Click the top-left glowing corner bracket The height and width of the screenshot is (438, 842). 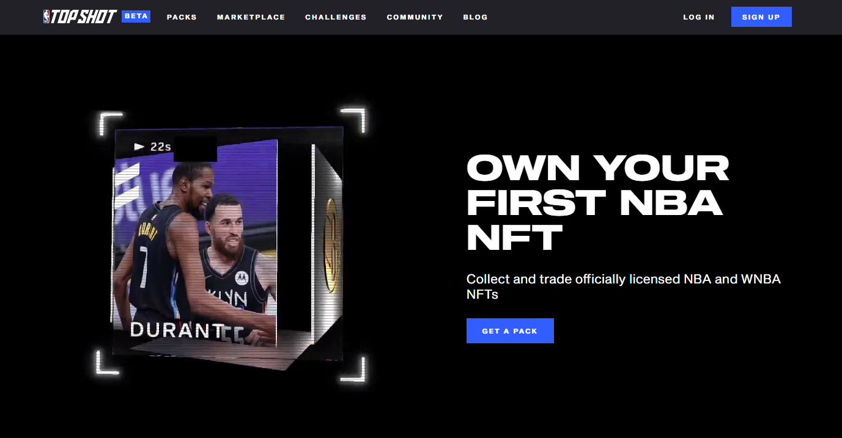[x=111, y=124]
